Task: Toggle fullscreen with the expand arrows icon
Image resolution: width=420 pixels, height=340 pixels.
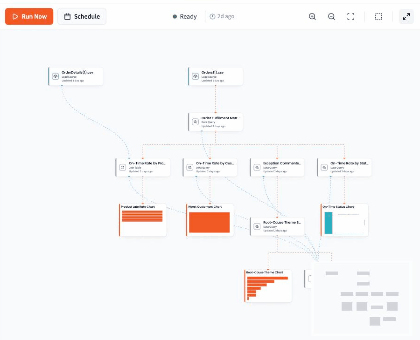Action: (406, 17)
